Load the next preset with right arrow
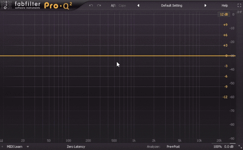 point(205,5)
